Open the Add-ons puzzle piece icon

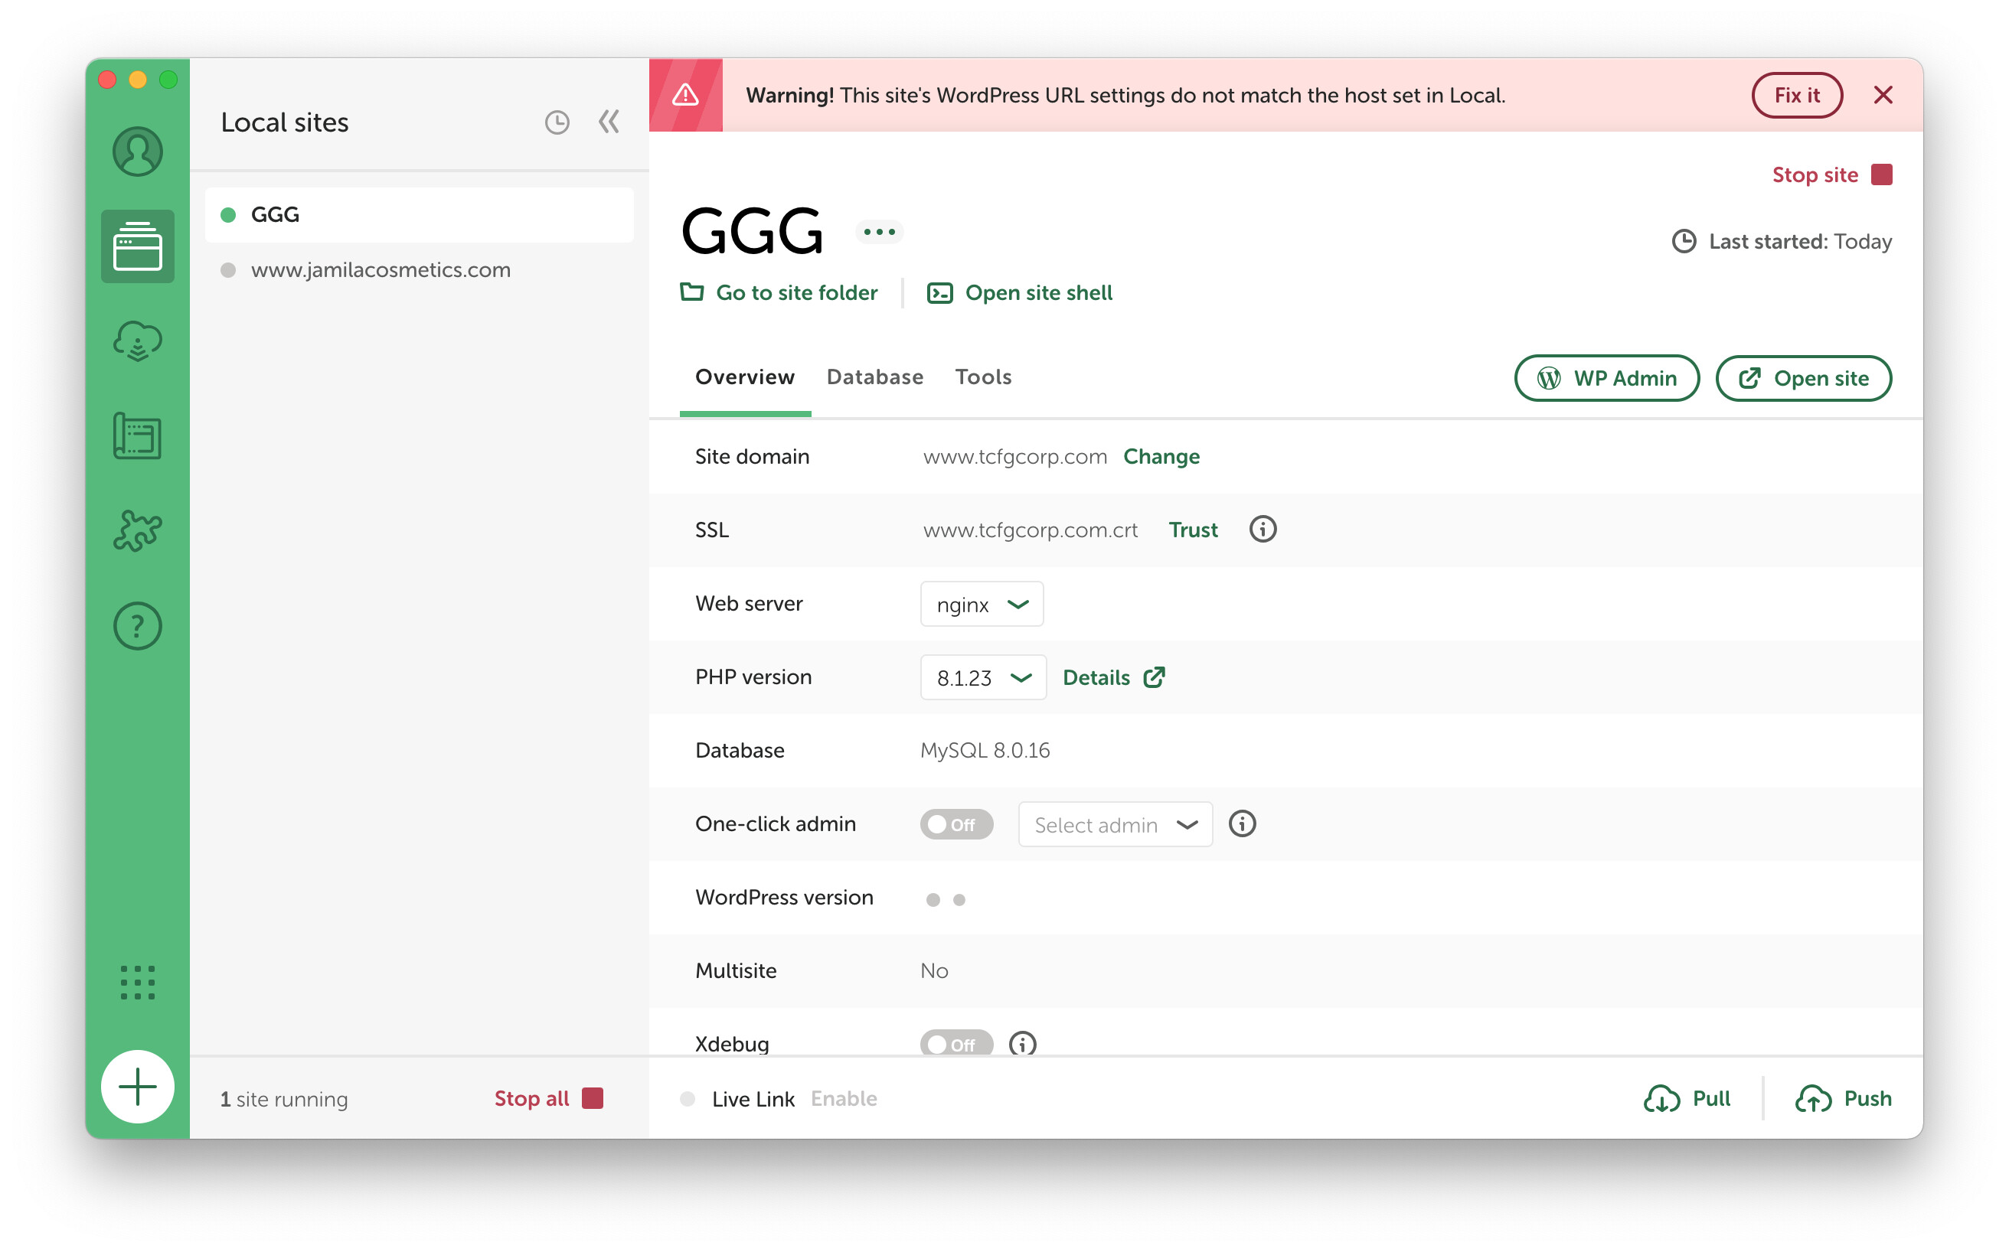(x=138, y=531)
